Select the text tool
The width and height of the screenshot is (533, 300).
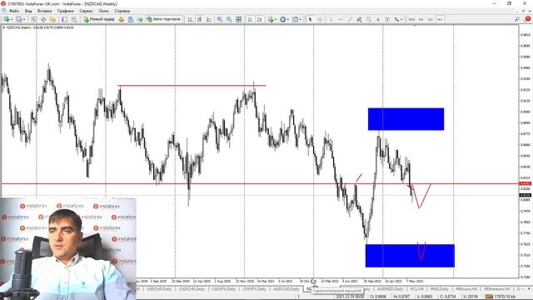pyautogui.click(x=377, y=19)
